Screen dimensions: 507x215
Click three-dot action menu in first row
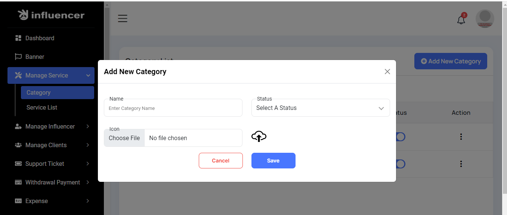click(x=461, y=137)
